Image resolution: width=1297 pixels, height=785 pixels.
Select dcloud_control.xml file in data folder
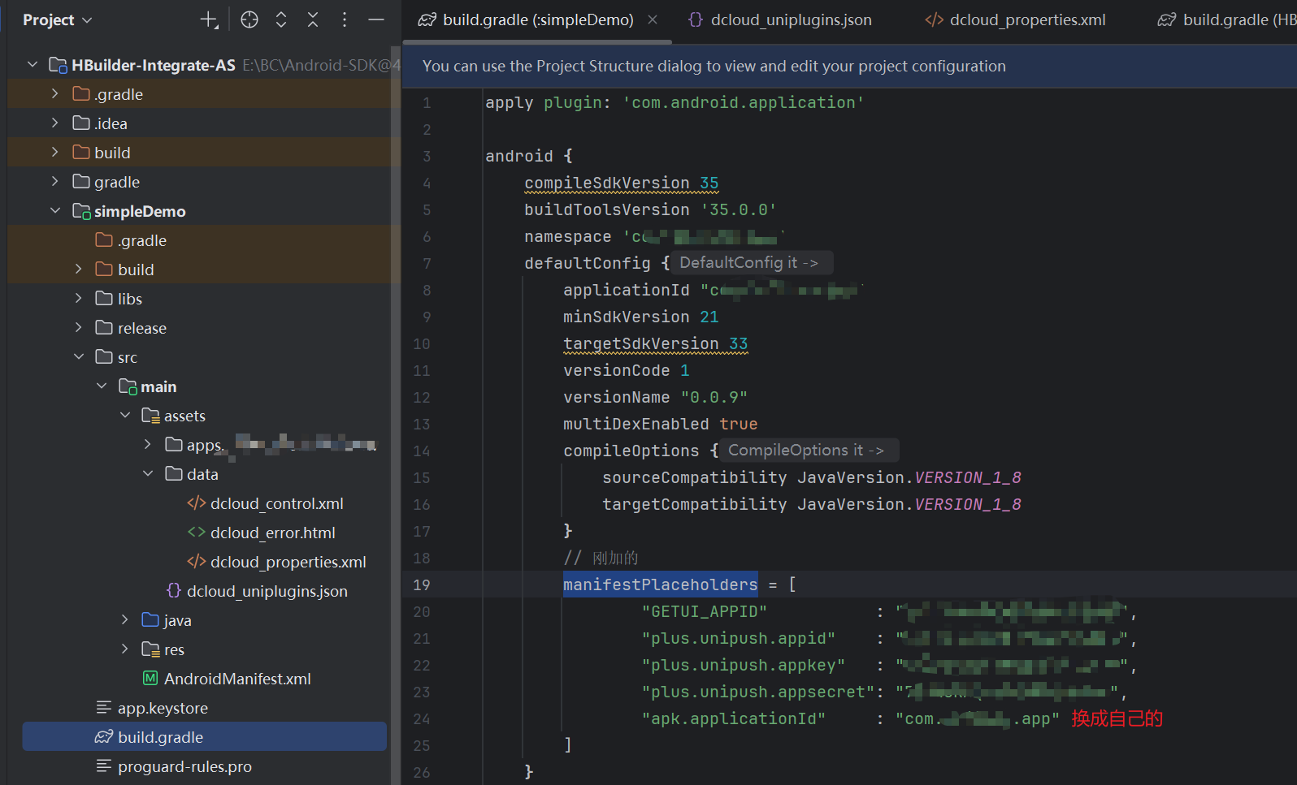coord(276,503)
